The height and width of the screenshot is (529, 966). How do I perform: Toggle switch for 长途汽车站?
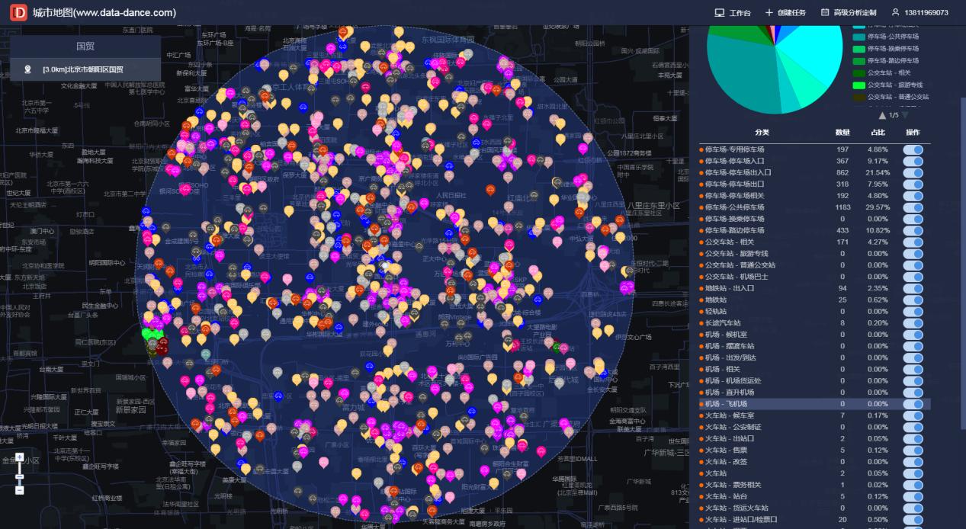[x=913, y=322]
